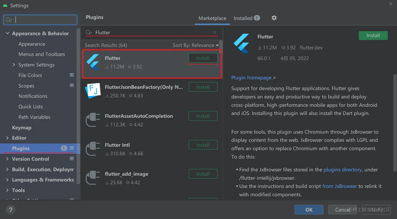Click the FlutterJsonBeanFactory plugin icon
Screen dimensions: 397x219
coord(93,91)
